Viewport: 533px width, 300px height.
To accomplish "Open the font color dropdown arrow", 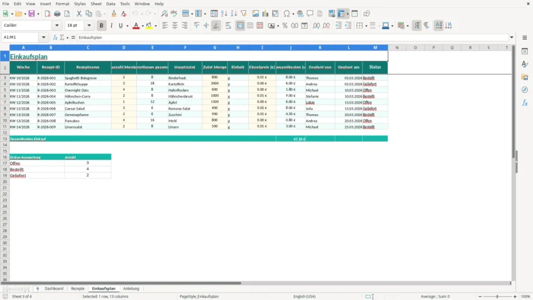I will (143, 26).
